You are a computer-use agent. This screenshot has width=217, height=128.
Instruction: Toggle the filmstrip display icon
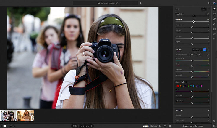[x=165, y=126]
